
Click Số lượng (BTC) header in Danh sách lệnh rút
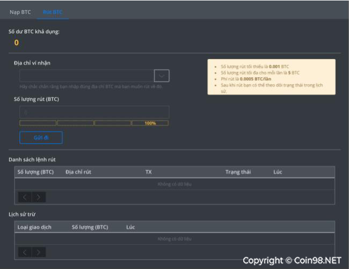click(35, 172)
